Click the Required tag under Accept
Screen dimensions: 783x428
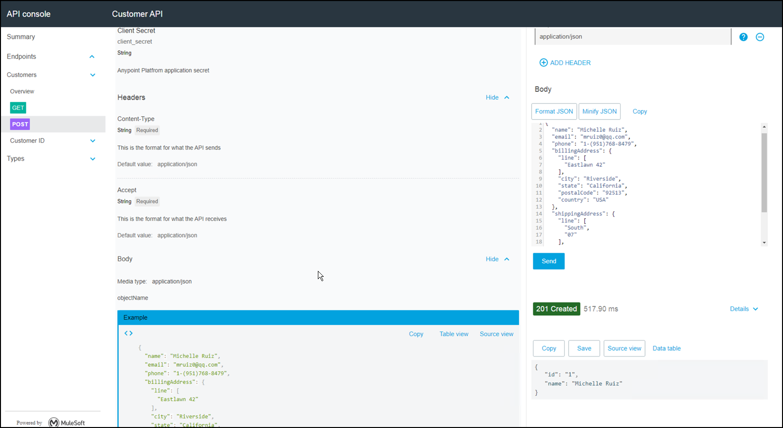[147, 201]
